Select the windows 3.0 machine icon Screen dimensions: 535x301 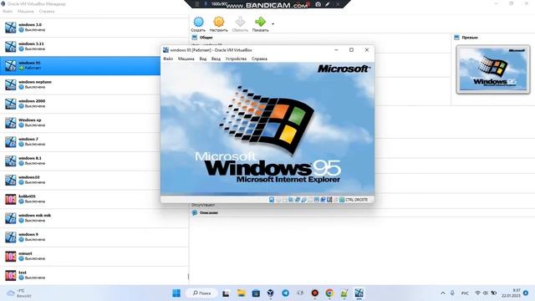tap(11, 28)
